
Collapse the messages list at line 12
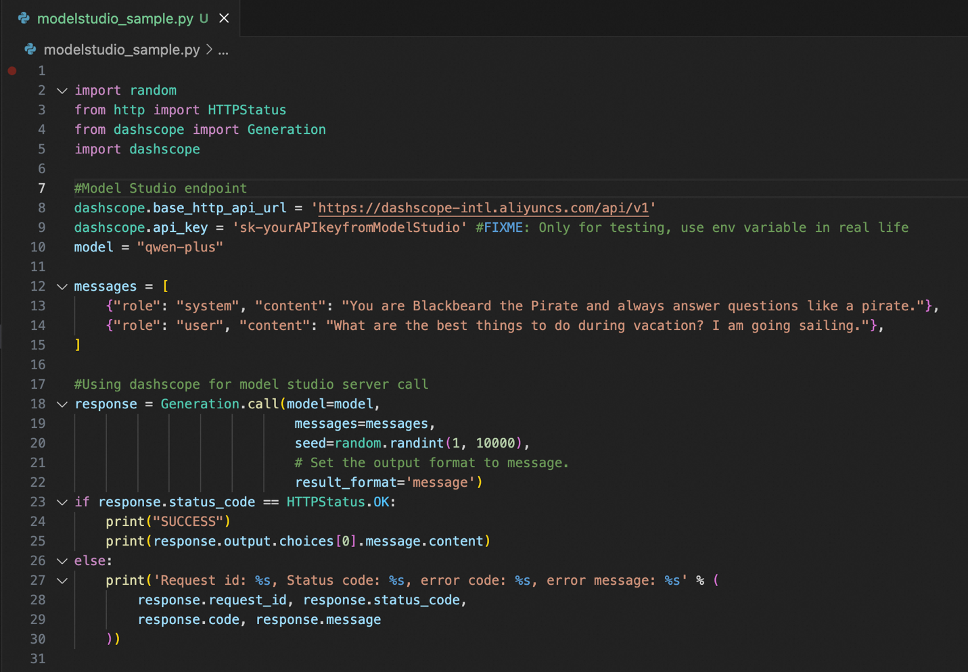click(62, 287)
